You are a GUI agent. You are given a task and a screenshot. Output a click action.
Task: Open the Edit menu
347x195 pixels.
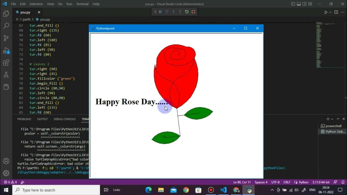(x=23, y=4)
